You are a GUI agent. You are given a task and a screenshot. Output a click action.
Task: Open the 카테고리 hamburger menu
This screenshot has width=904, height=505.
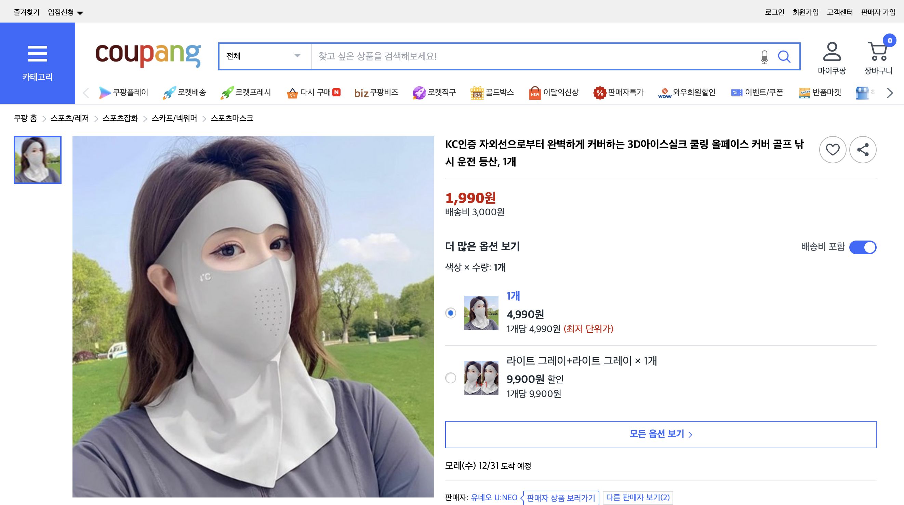[x=38, y=53]
